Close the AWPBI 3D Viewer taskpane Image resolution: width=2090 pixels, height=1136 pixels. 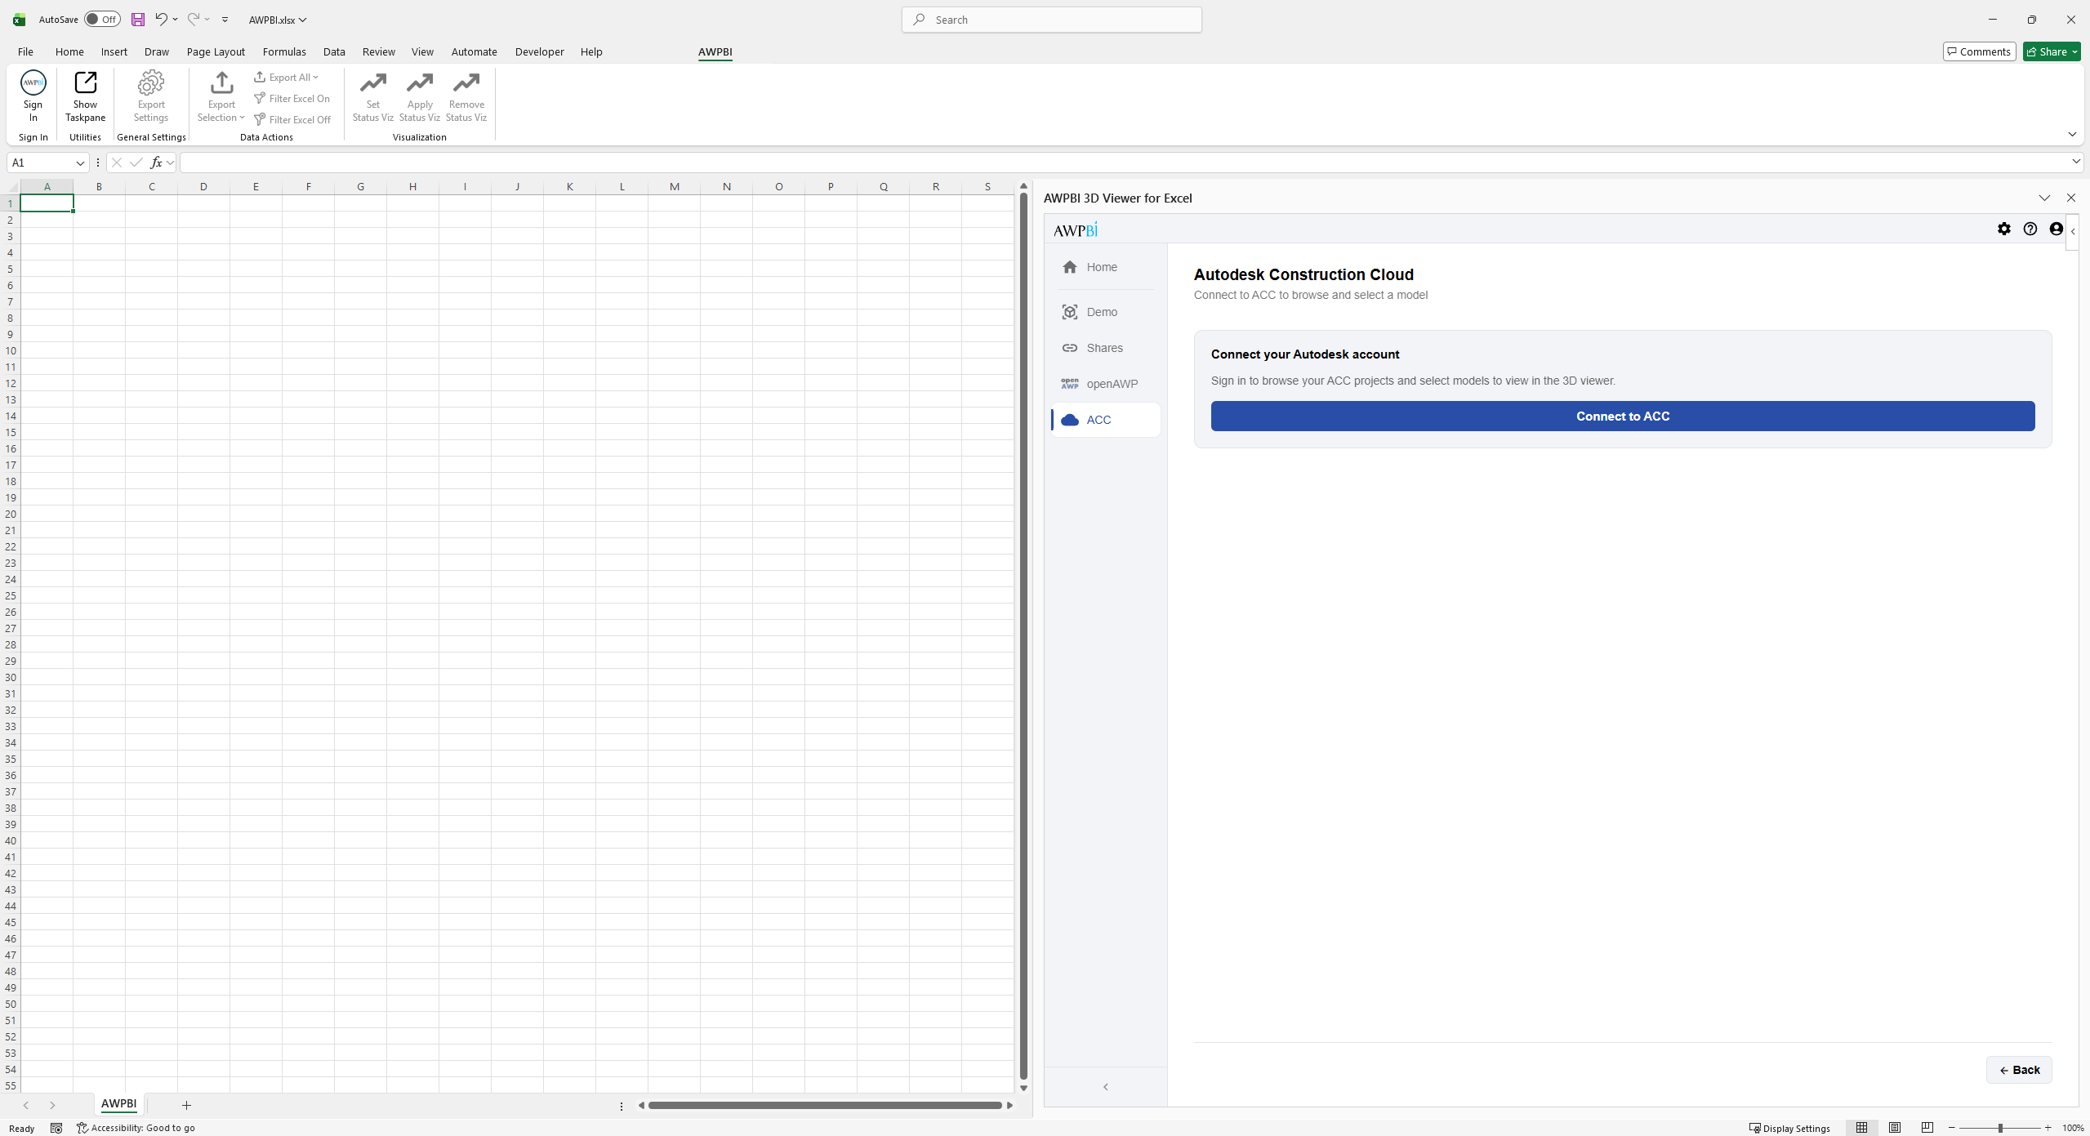pyautogui.click(x=2071, y=198)
